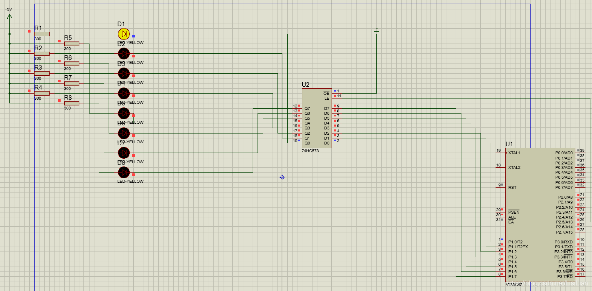Click the XTAL2 pin label on U1

514,168
